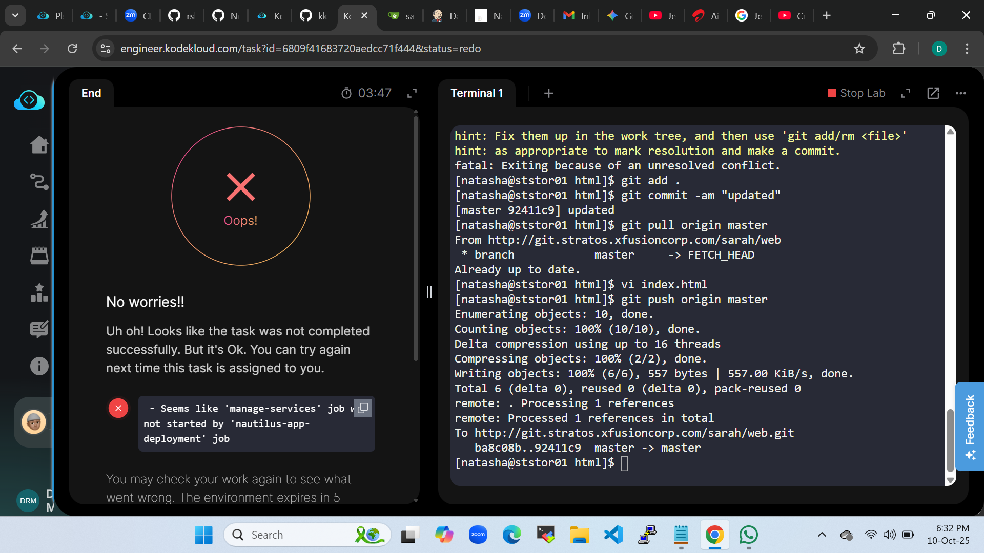Add a new terminal tab with plus
This screenshot has height=553, width=984.
pos(548,93)
